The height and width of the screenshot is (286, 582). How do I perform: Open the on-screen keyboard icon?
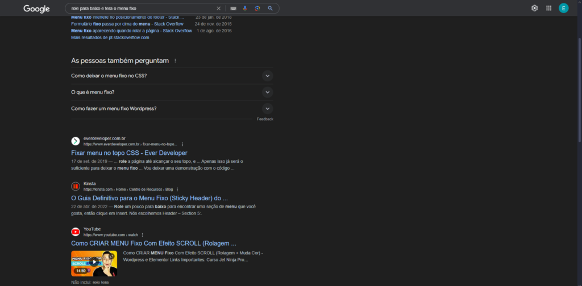(x=233, y=8)
